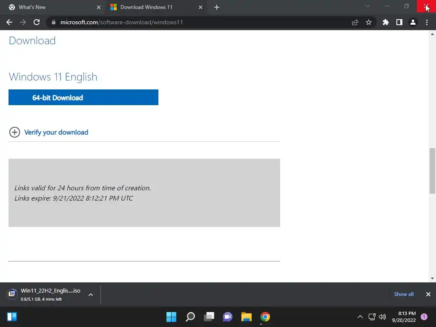
Task: Click the scrollbar down arrow
Action: click(432, 278)
